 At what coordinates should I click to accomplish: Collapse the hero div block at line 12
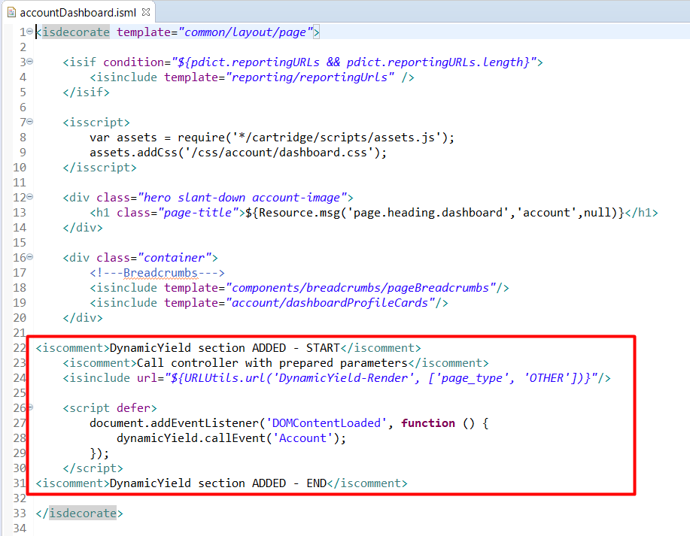coord(29,197)
